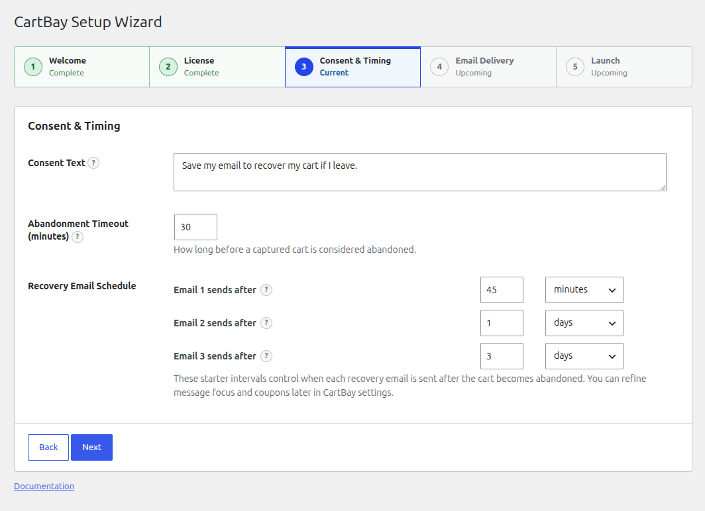Click the Consent Text label

click(57, 163)
